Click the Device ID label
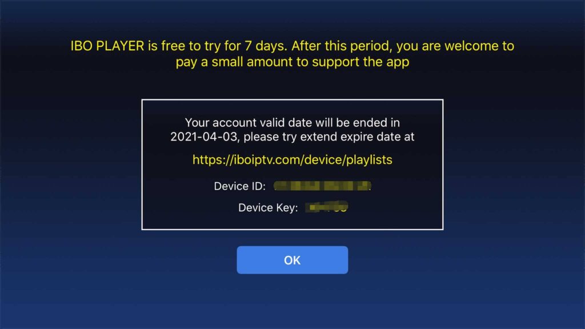The width and height of the screenshot is (585, 329). [x=239, y=186]
